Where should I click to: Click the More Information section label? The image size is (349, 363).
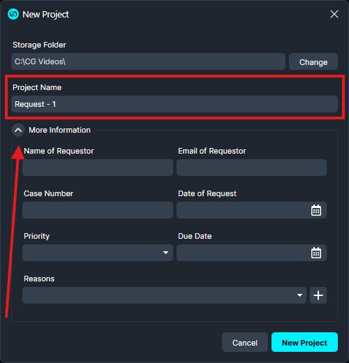59,130
